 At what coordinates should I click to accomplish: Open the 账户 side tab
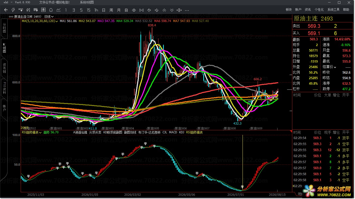(x=4, y=108)
